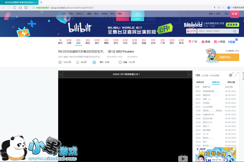
Task: Open the reading mode book icon
Action: pos(26,7)
